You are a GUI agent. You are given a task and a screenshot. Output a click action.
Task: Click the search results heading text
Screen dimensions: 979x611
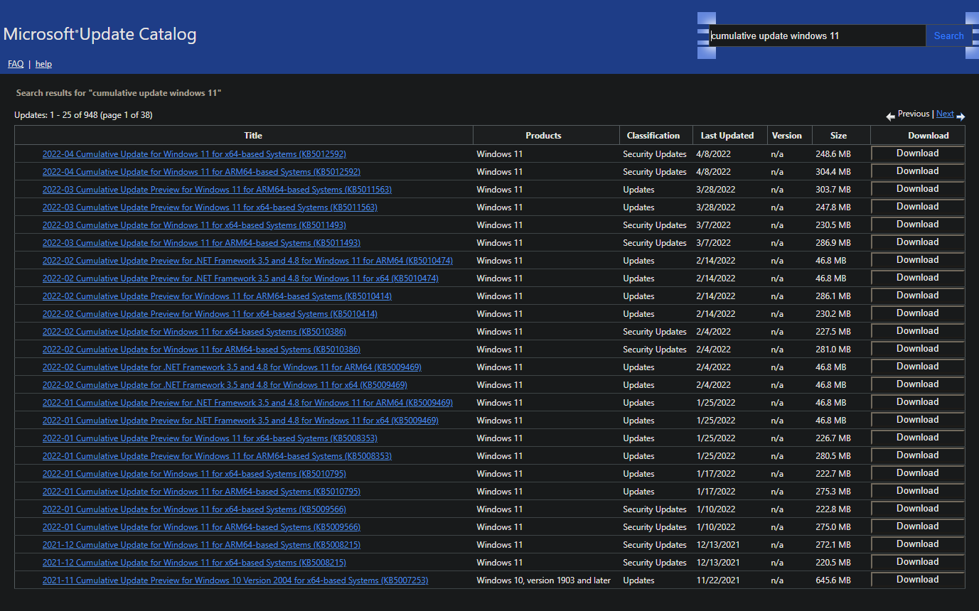click(x=119, y=93)
